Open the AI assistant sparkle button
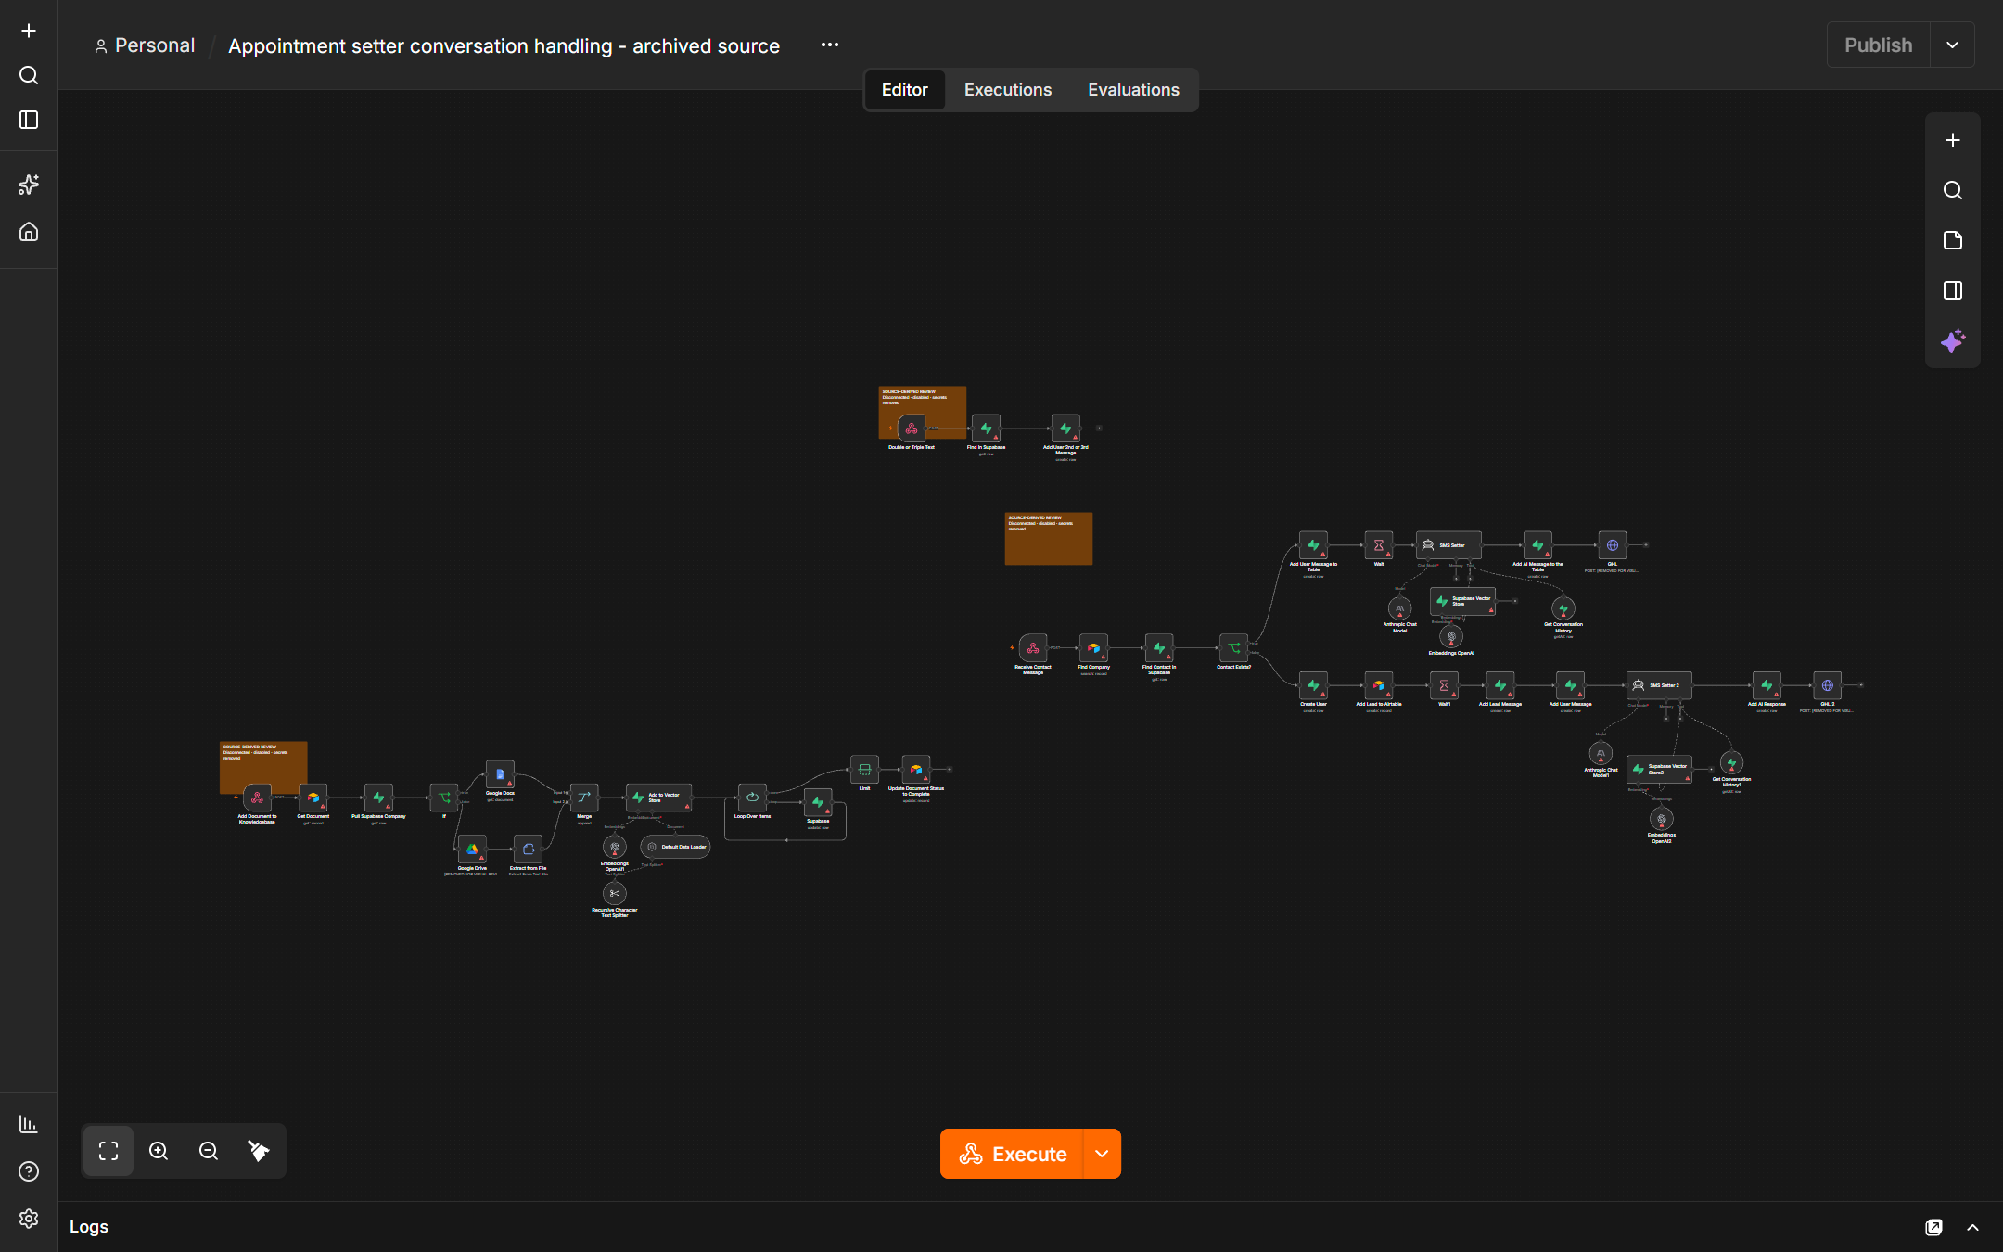Image resolution: width=2003 pixels, height=1252 pixels. 1953,340
